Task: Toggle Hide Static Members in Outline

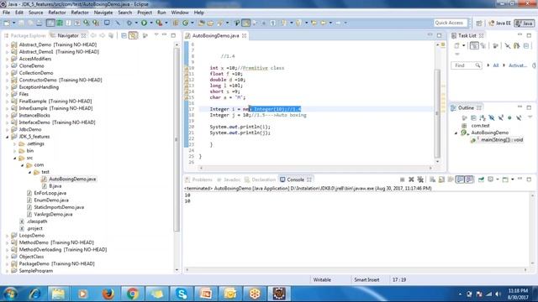Action: pyautogui.click(x=501, y=117)
